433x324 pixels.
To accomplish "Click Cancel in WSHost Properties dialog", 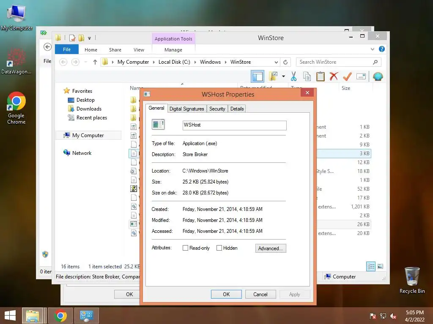I will [x=260, y=294].
